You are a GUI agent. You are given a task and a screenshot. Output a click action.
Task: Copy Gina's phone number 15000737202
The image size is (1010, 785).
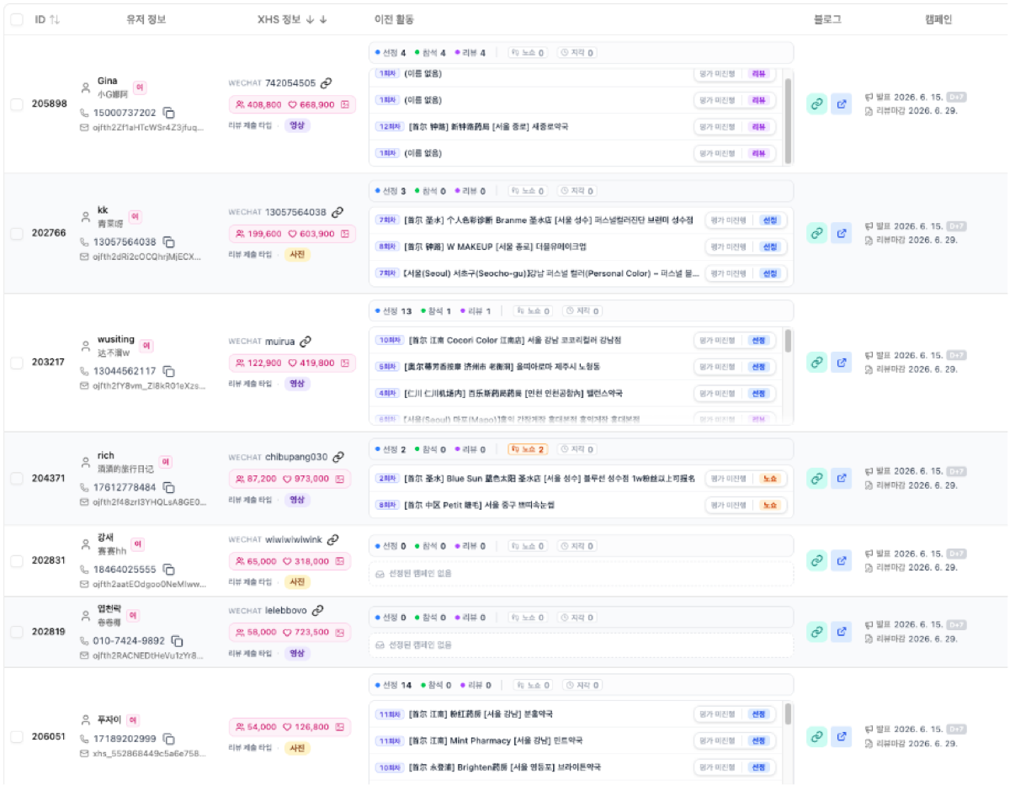[x=168, y=113]
